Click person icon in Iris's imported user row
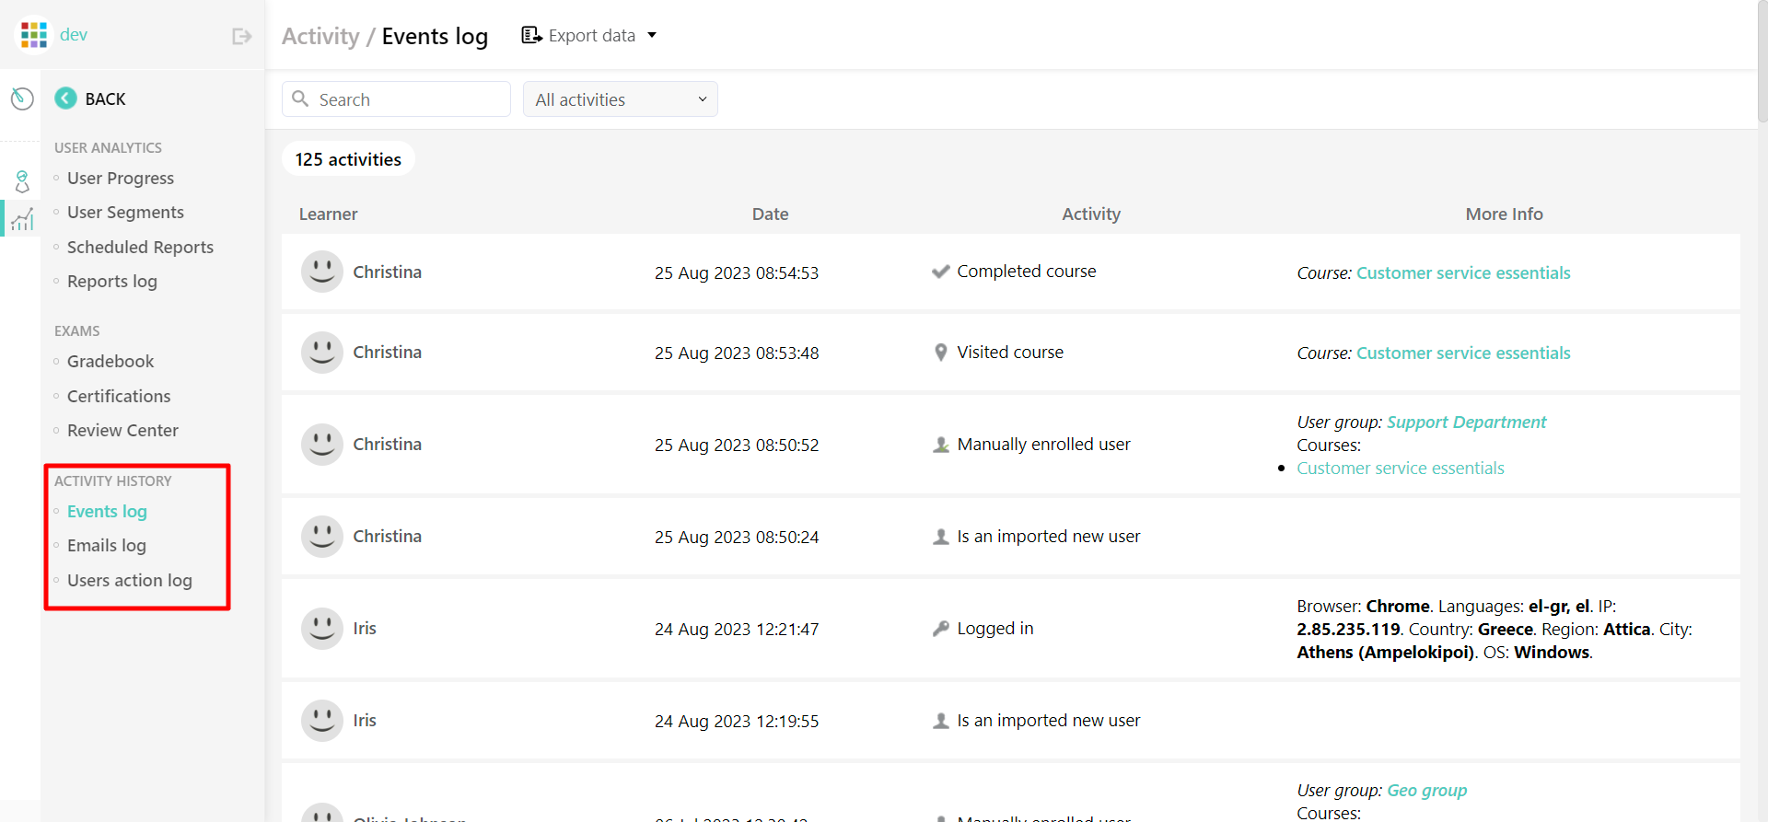Screen dimensions: 1768x822 pos(940,721)
